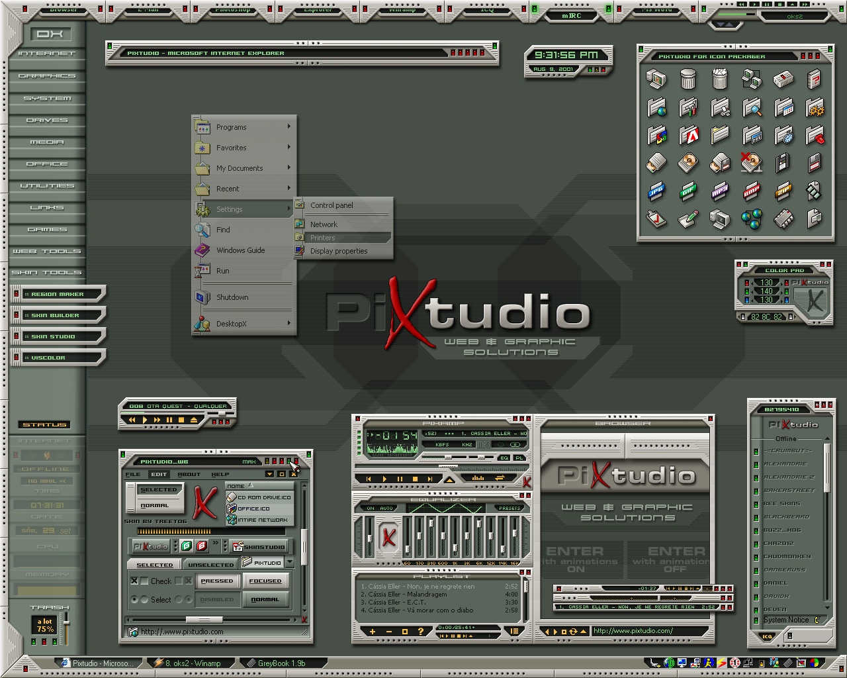
Task: Expand the Pixtudio folder combo box arrow
Action: click(290, 562)
